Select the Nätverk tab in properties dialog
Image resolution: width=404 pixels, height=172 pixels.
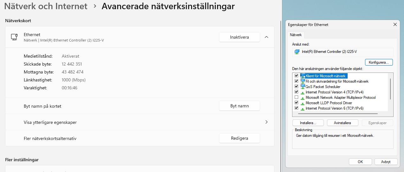[x=296, y=35]
